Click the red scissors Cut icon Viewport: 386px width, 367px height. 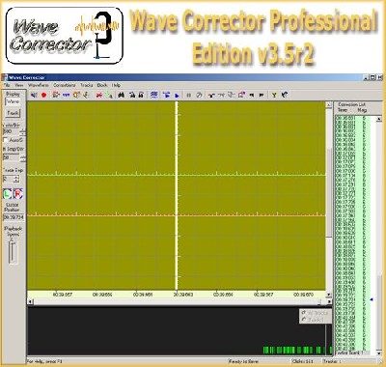click(x=99, y=95)
